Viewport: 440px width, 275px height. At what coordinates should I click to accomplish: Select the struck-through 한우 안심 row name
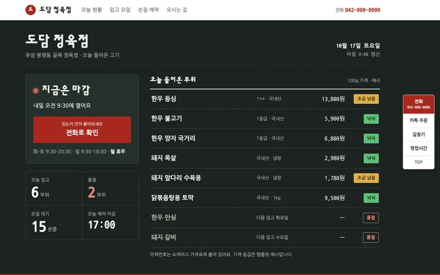[x=164, y=217]
